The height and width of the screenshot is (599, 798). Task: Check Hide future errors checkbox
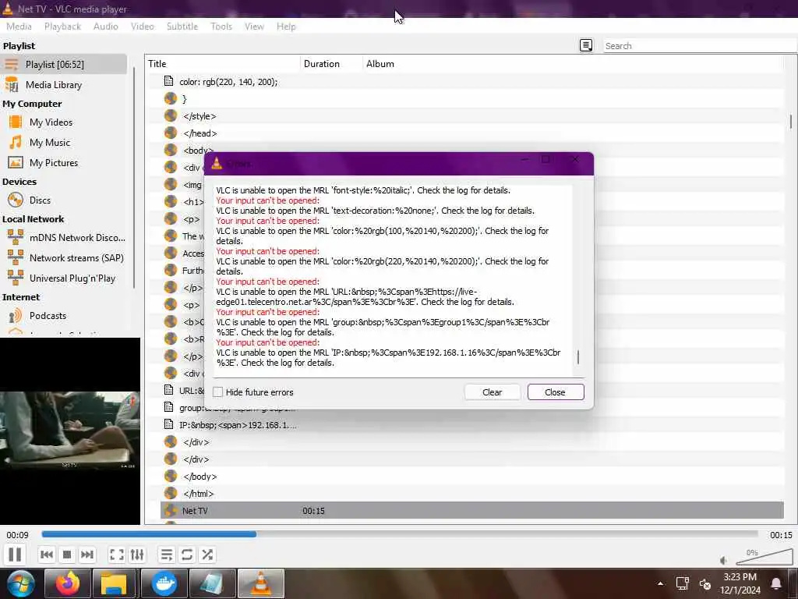coord(218,392)
